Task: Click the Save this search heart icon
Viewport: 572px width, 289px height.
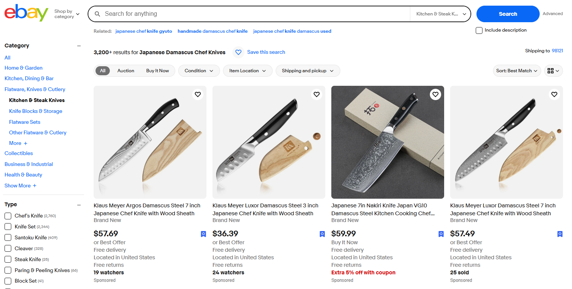Action: (x=238, y=52)
